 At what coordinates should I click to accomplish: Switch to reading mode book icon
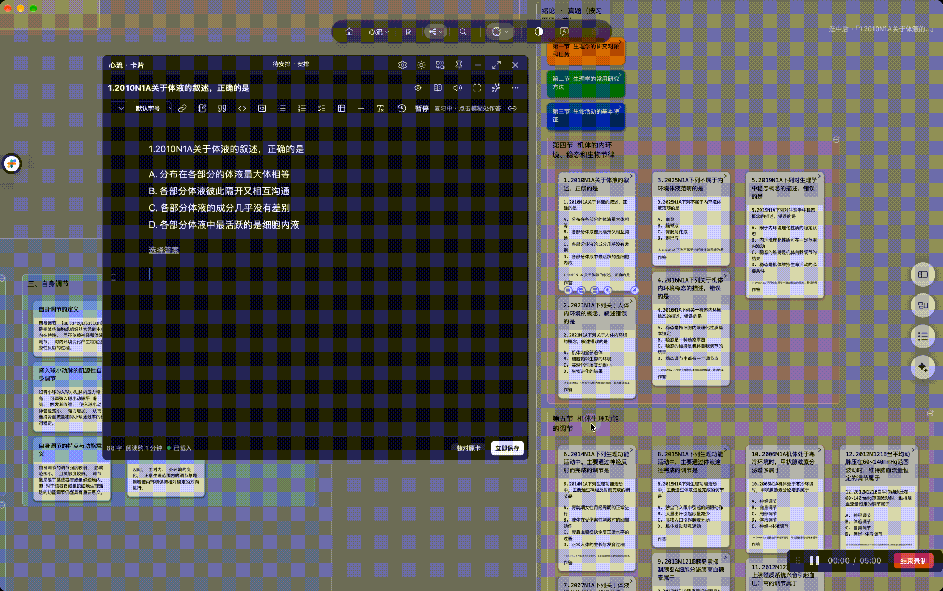pyautogui.click(x=438, y=88)
